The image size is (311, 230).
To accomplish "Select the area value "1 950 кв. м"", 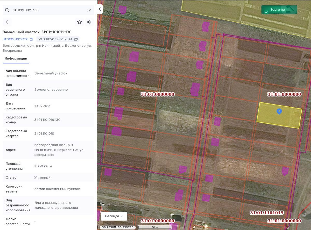I will coord(43,166).
